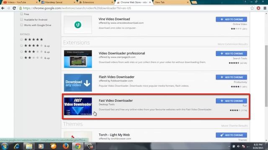Go back with the browser back arrow
The image size is (268, 150).
click(3, 8)
